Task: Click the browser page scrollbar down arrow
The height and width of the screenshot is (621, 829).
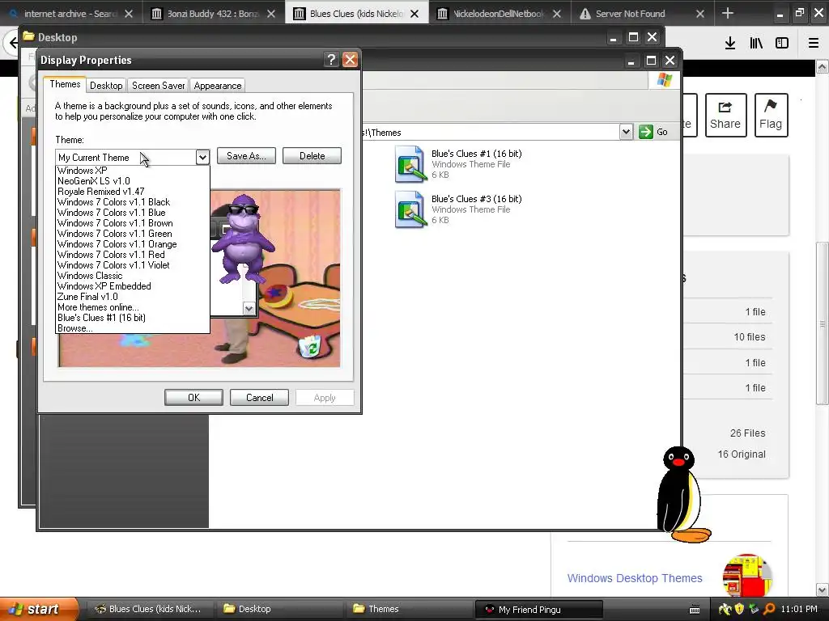Action: [x=823, y=589]
